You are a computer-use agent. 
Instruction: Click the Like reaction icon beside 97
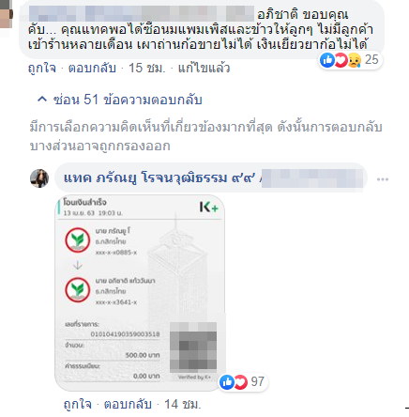point(227,382)
